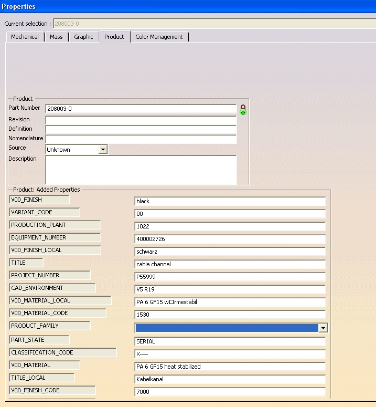The width and height of the screenshot is (376, 407).
Task: Click the TITLE_LOCAL property label
Action: coord(42,378)
